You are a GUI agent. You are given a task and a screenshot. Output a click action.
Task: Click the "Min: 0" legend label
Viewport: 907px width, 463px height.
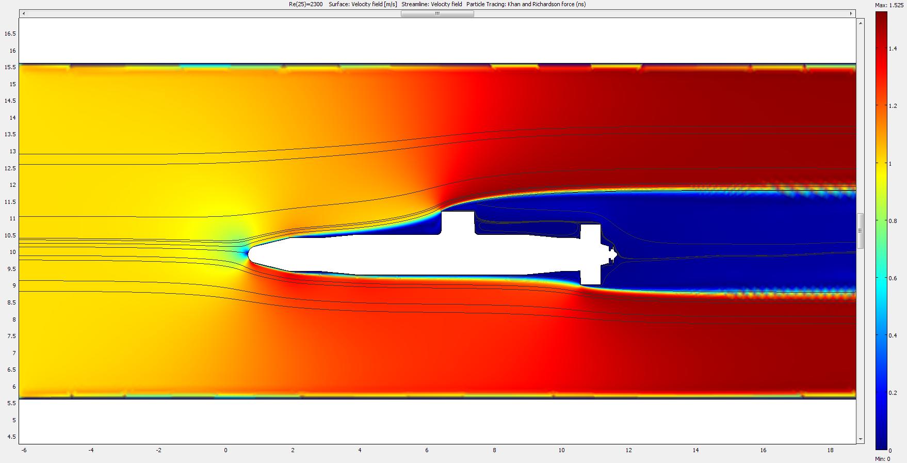[x=883, y=459]
